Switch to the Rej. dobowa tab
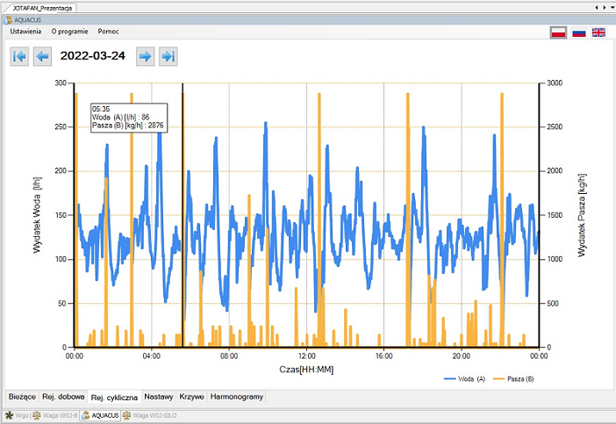 (x=63, y=397)
